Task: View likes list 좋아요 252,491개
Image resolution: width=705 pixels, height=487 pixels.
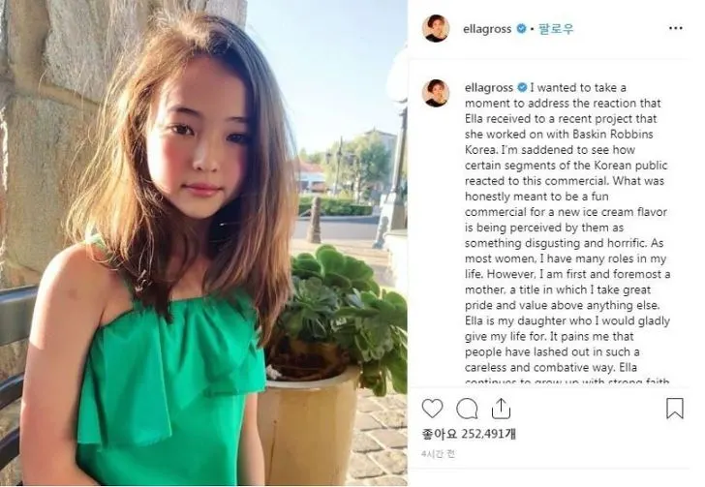Action: click(469, 434)
